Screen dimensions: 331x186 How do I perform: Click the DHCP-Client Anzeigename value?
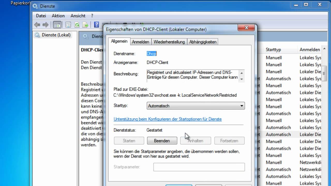[157, 63]
